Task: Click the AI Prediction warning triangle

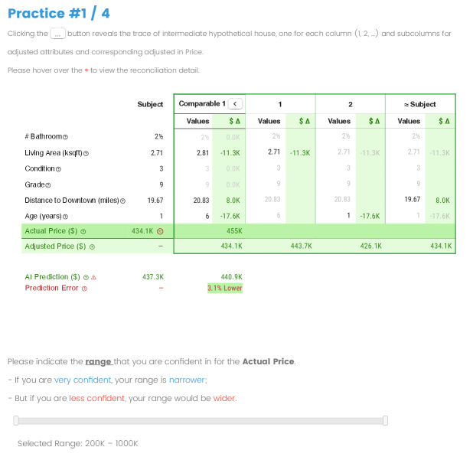Action: (x=93, y=277)
